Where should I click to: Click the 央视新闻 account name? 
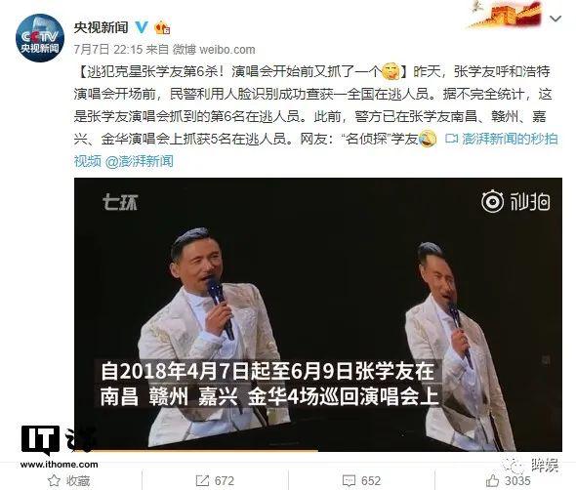pyautogui.click(x=101, y=27)
